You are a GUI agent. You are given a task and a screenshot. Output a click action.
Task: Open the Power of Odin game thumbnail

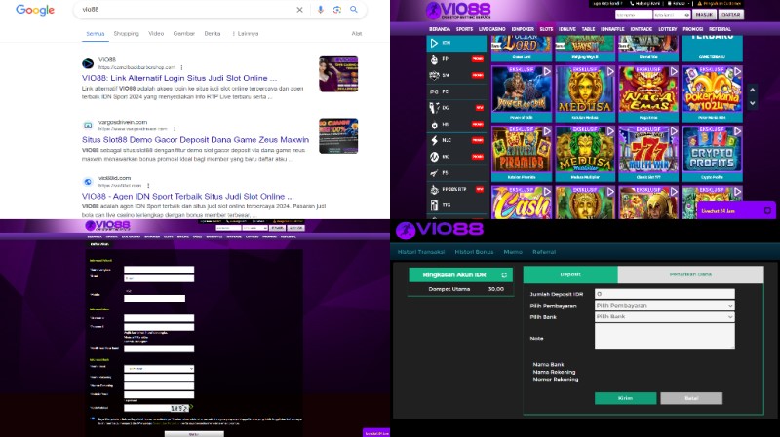[522, 90]
